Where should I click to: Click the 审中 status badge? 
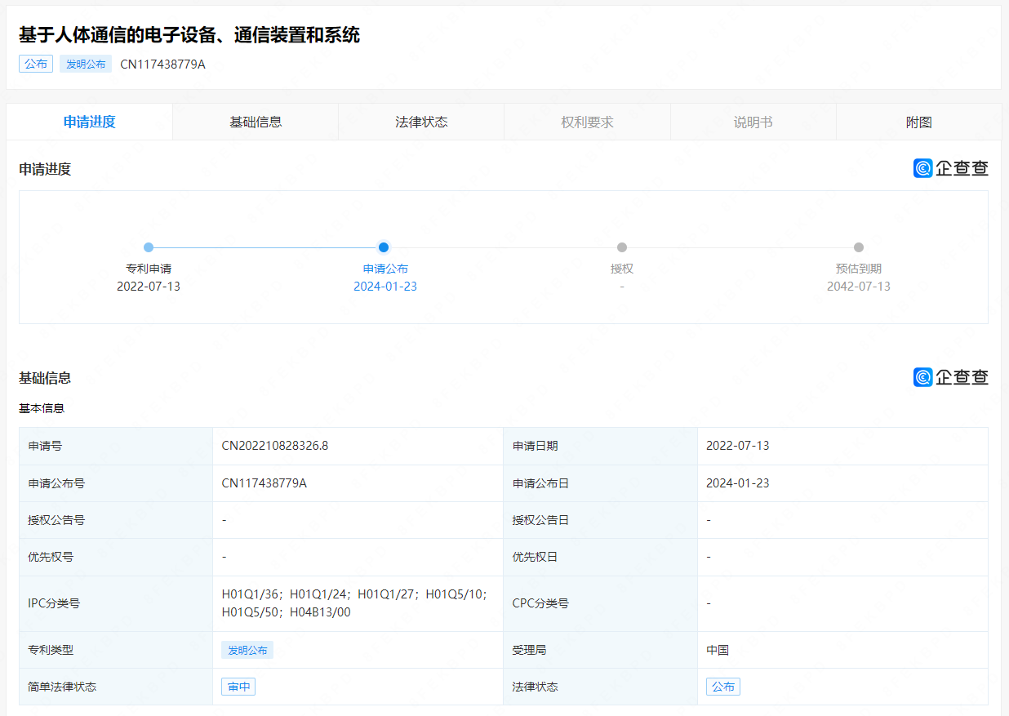[238, 687]
